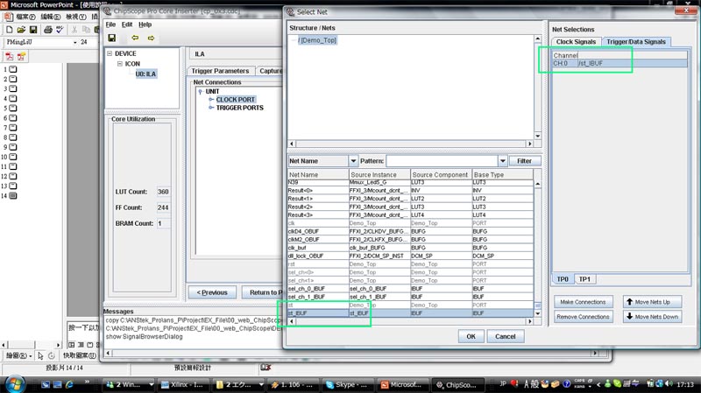Click Open folder icon in PowerPoint toolbar
701x393 pixels.
pos(21,30)
